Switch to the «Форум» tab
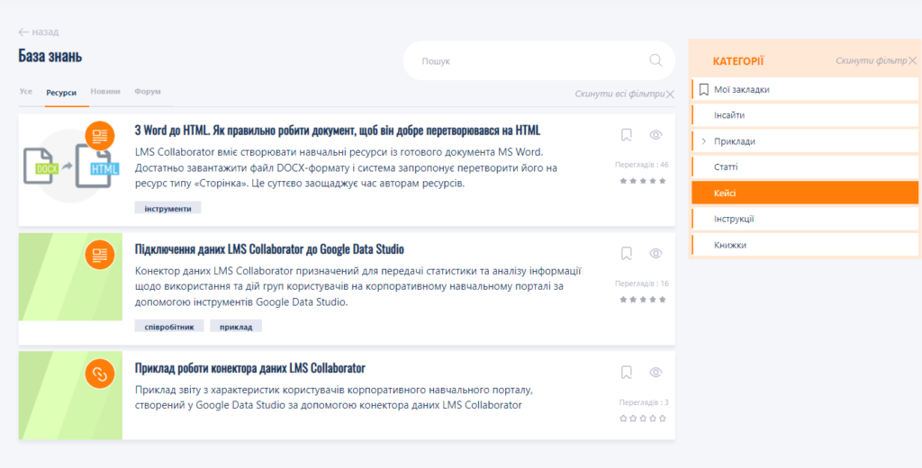 (x=148, y=92)
